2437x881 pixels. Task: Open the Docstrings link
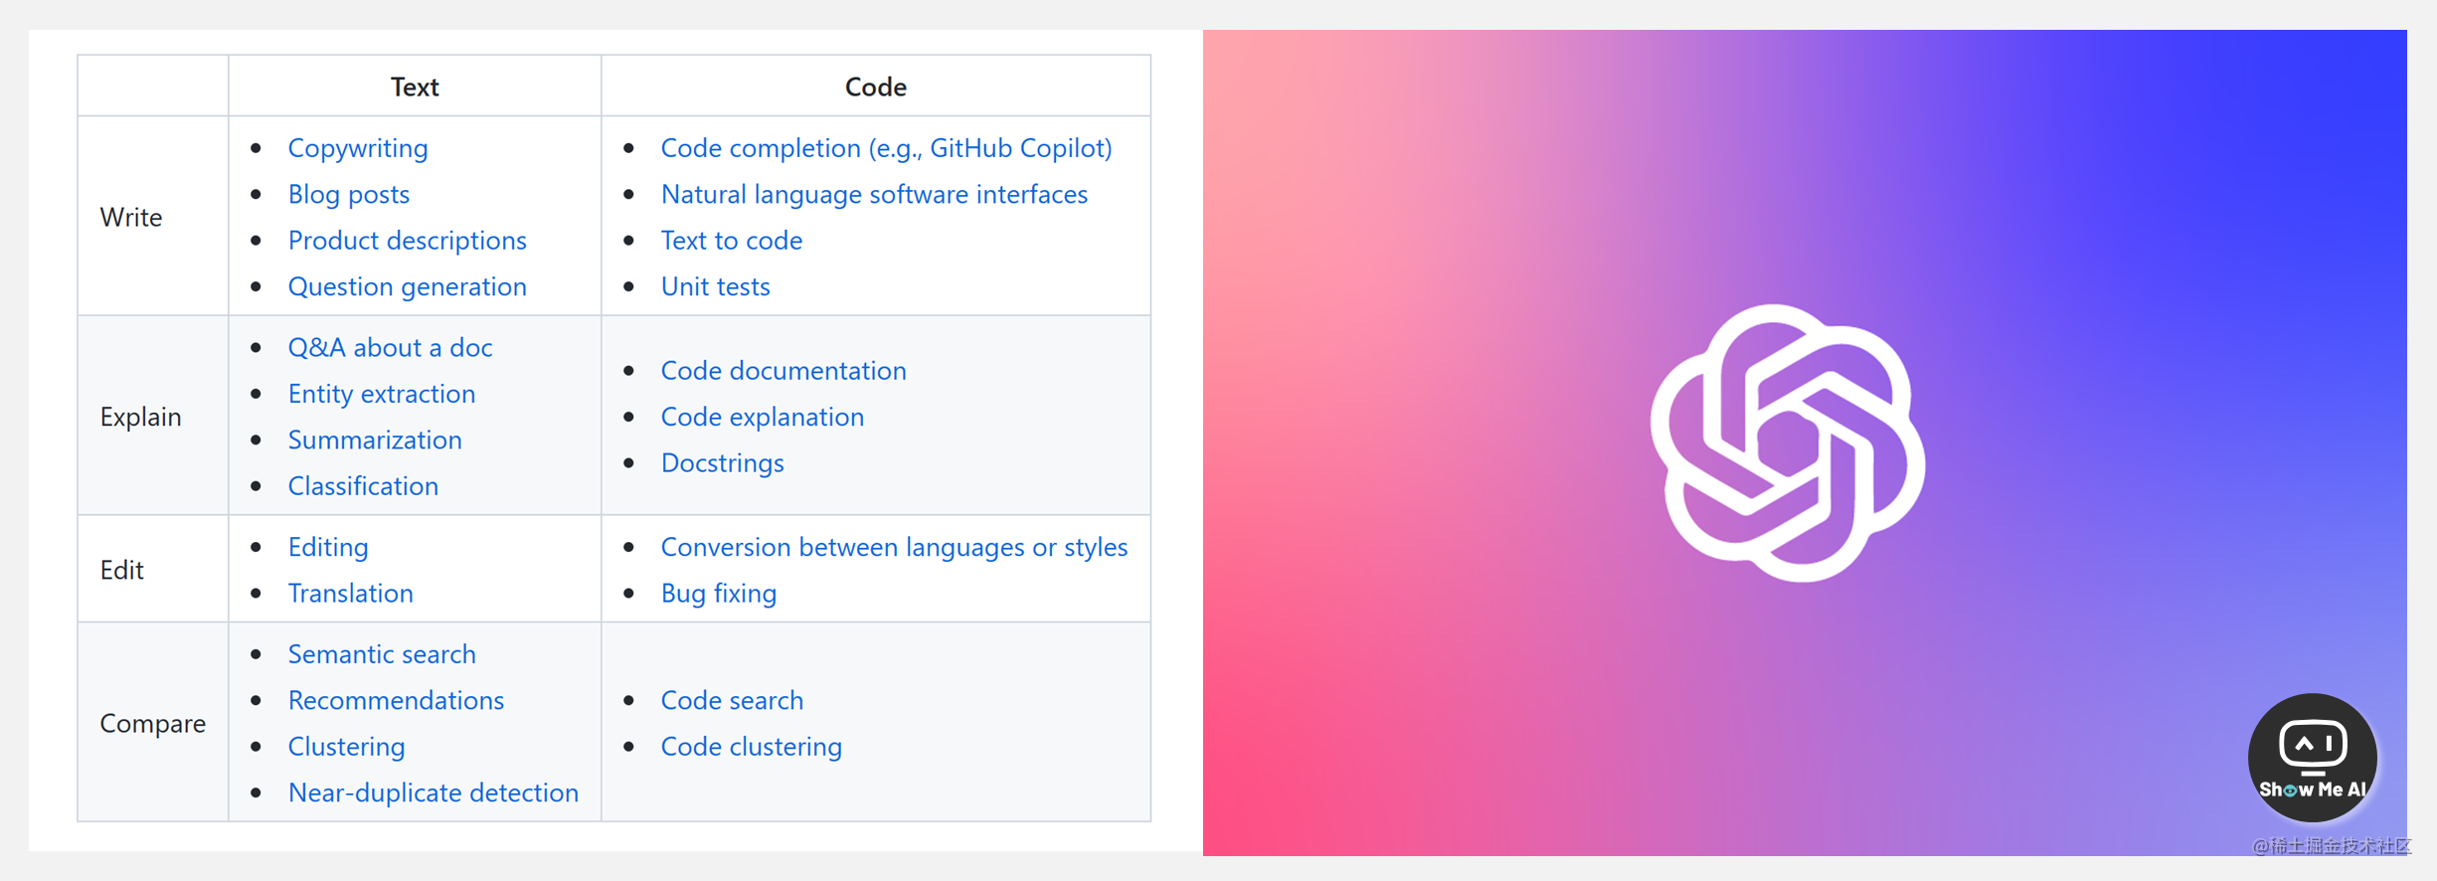723,463
